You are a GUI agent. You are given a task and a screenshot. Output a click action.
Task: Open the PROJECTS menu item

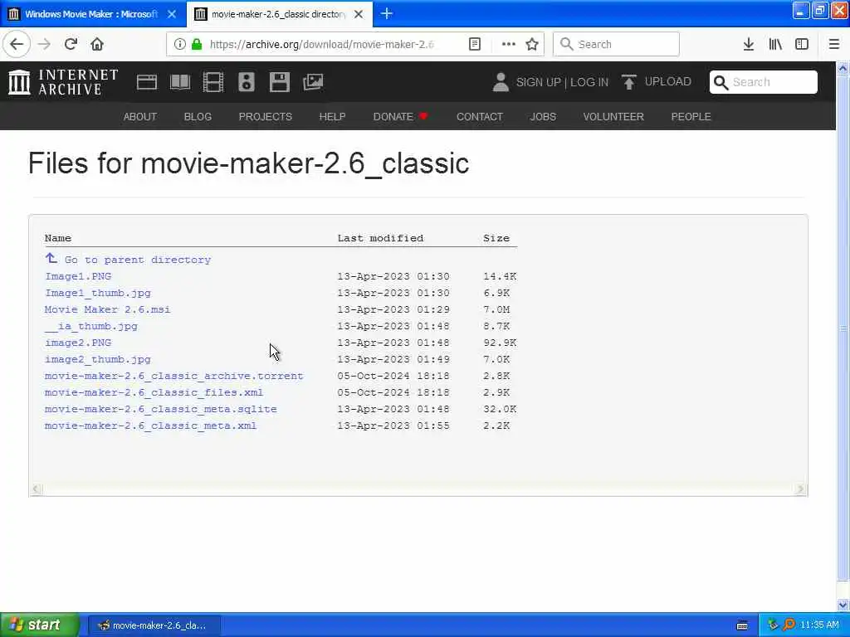coord(265,116)
